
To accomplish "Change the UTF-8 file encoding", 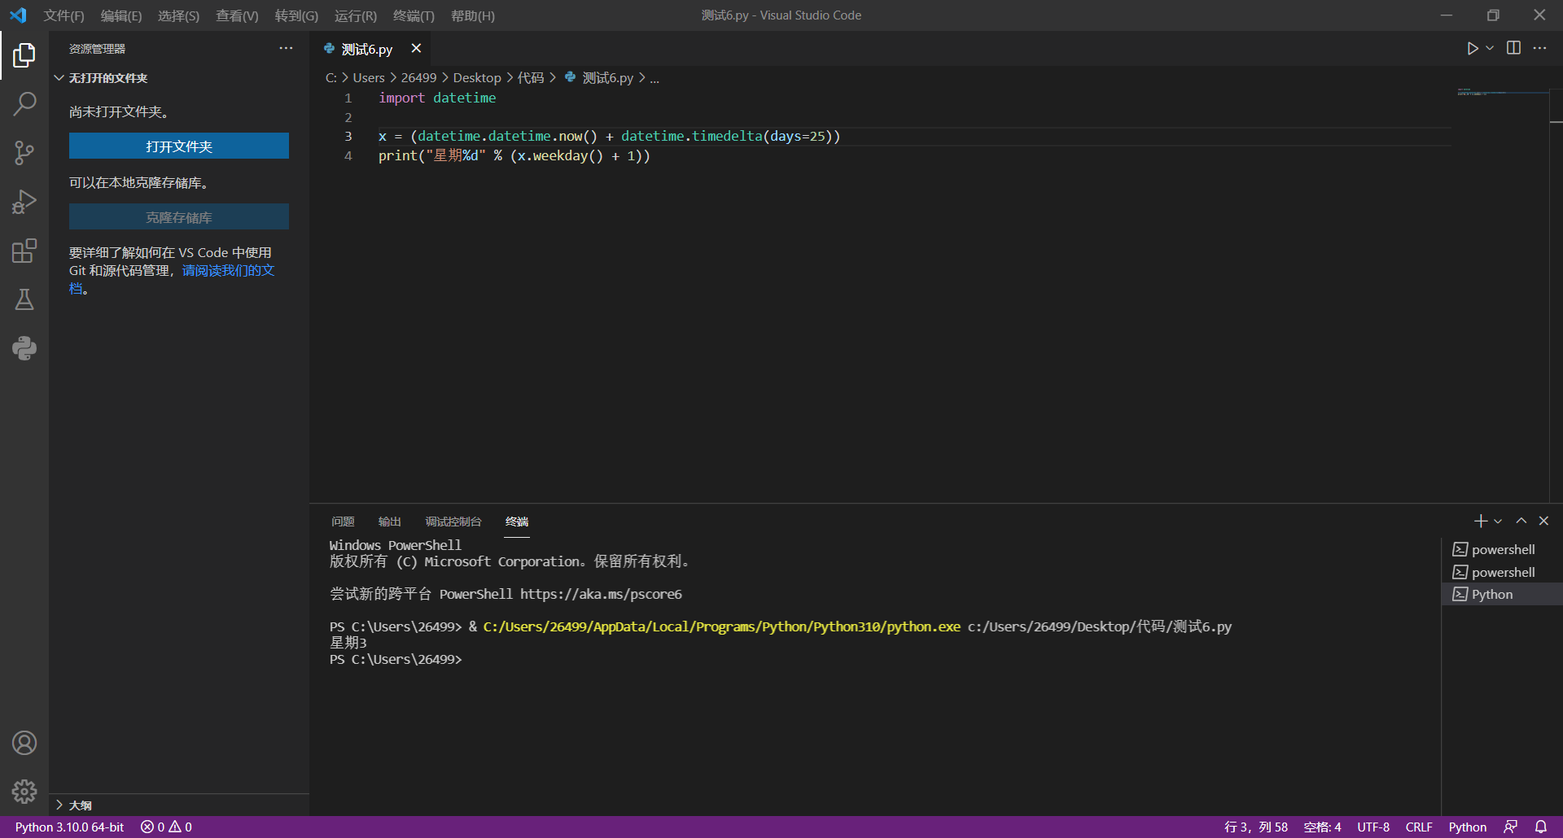I will click(1373, 827).
